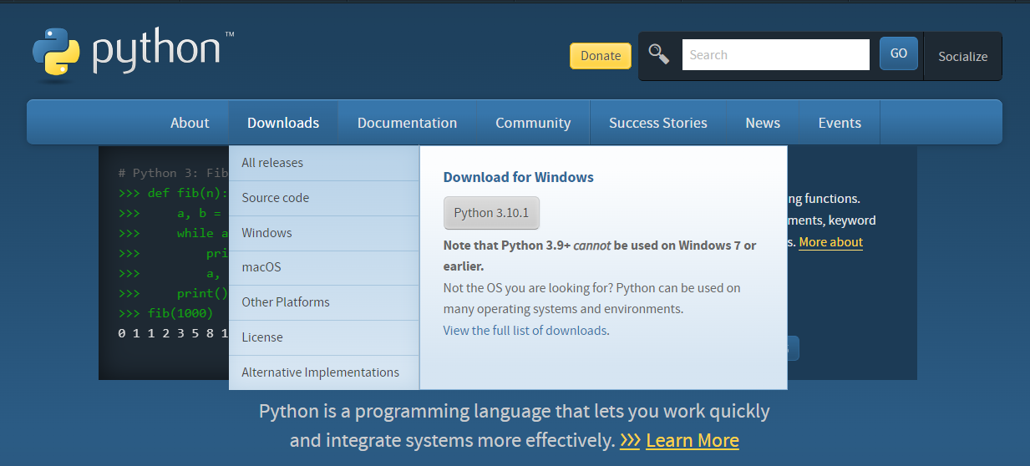Choose macOS in the Downloads submenu

(x=324, y=267)
